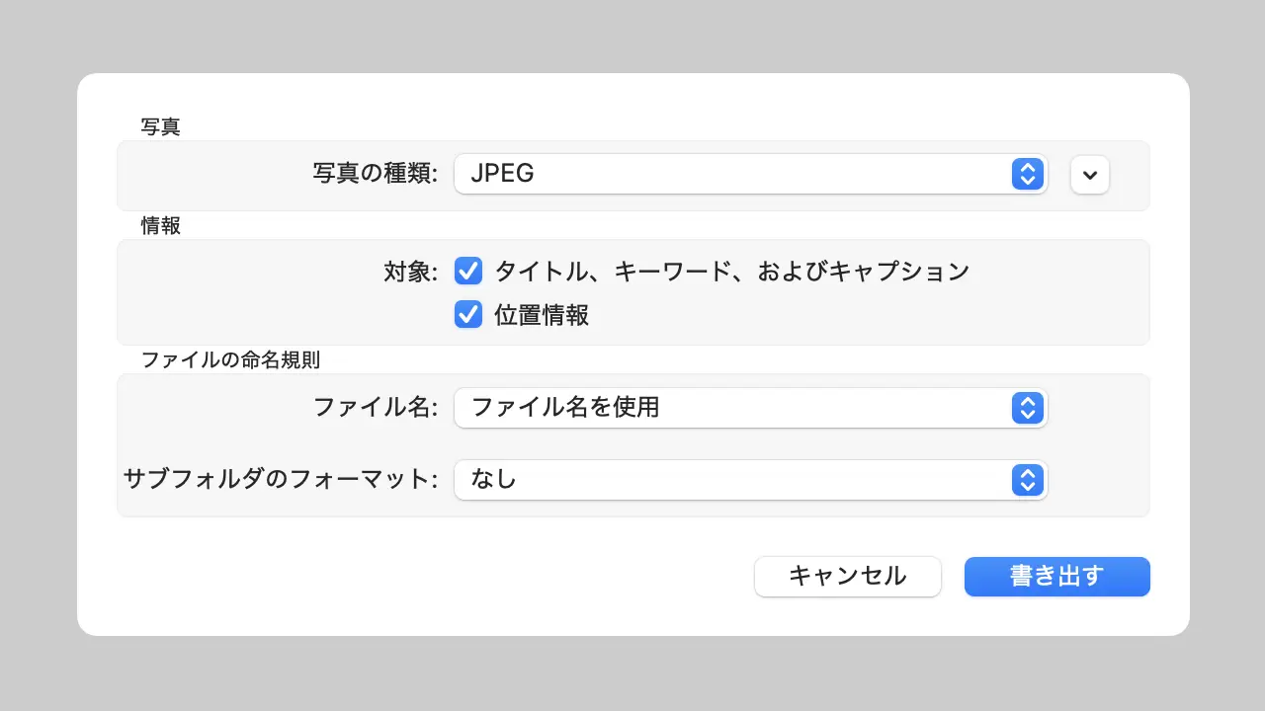The height and width of the screenshot is (711, 1265).
Task: Open the サブフォルダのフォーマット dropdown
Action: pyautogui.click(x=751, y=480)
